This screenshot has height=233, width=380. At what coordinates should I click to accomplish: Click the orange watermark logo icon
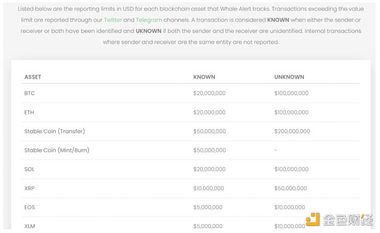tap(313, 219)
